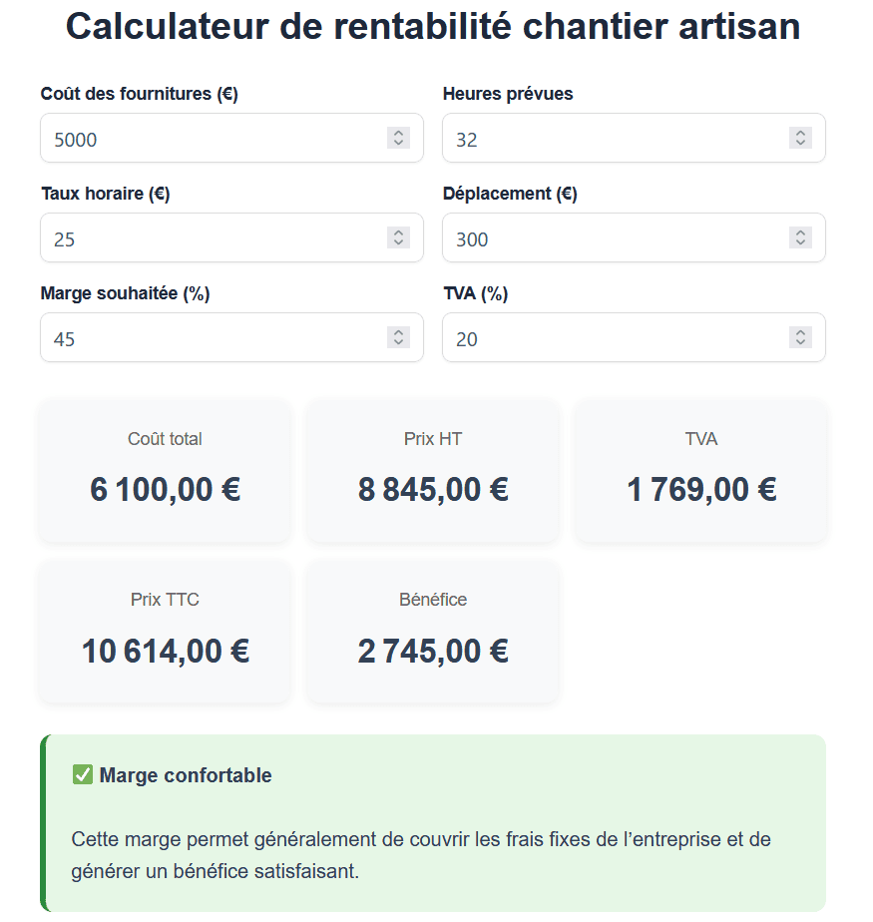Click the Bénéfice result card

point(433,632)
